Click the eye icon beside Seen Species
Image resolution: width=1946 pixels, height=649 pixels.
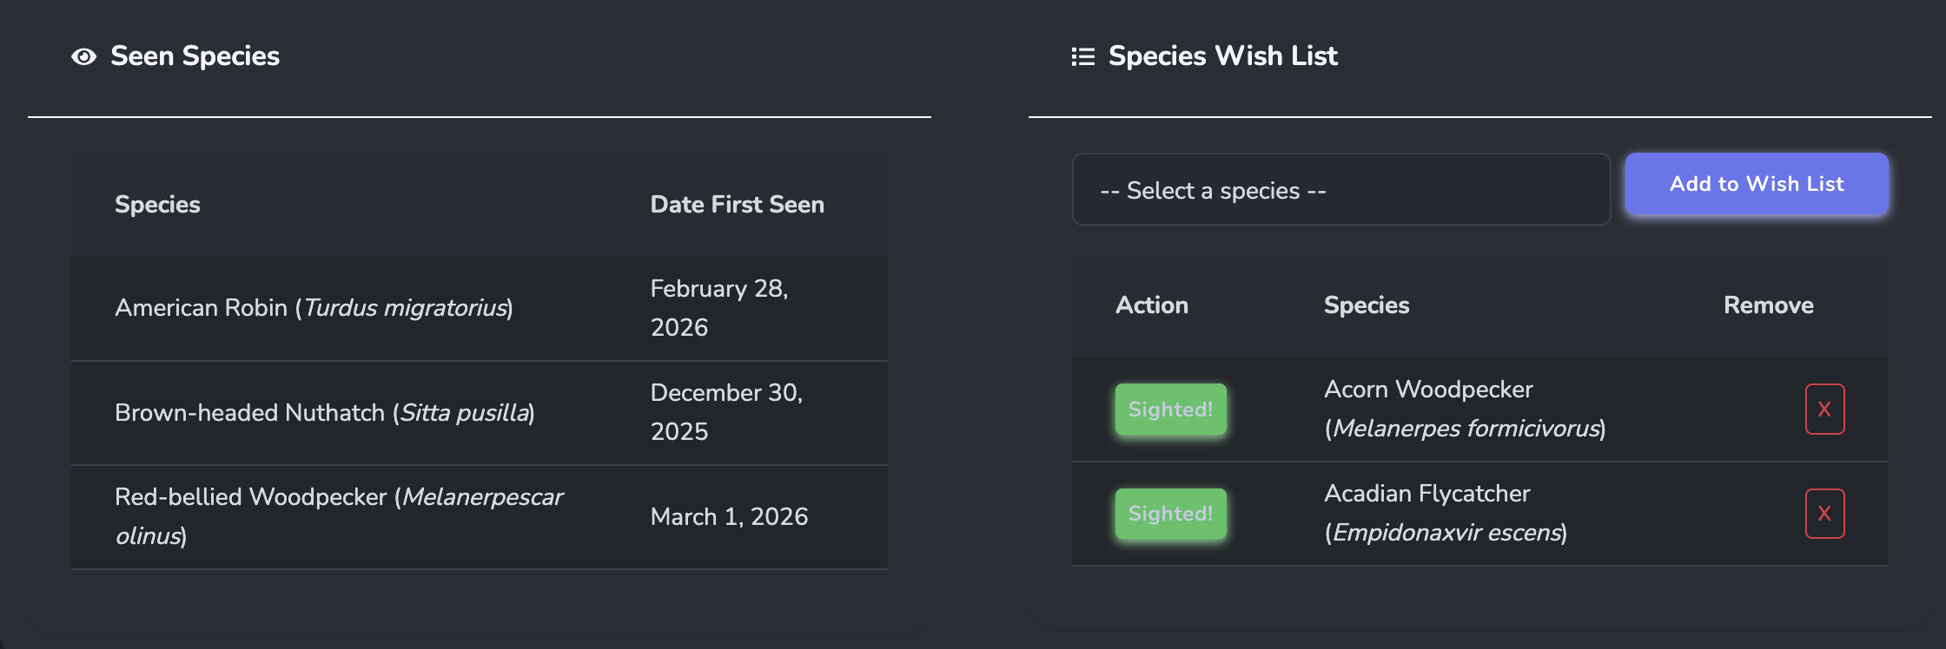84,57
